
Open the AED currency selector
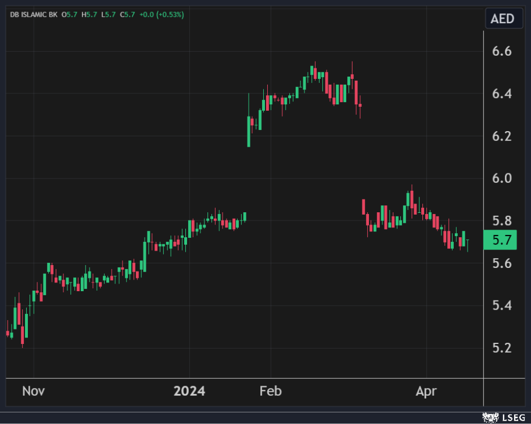(x=503, y=19)
